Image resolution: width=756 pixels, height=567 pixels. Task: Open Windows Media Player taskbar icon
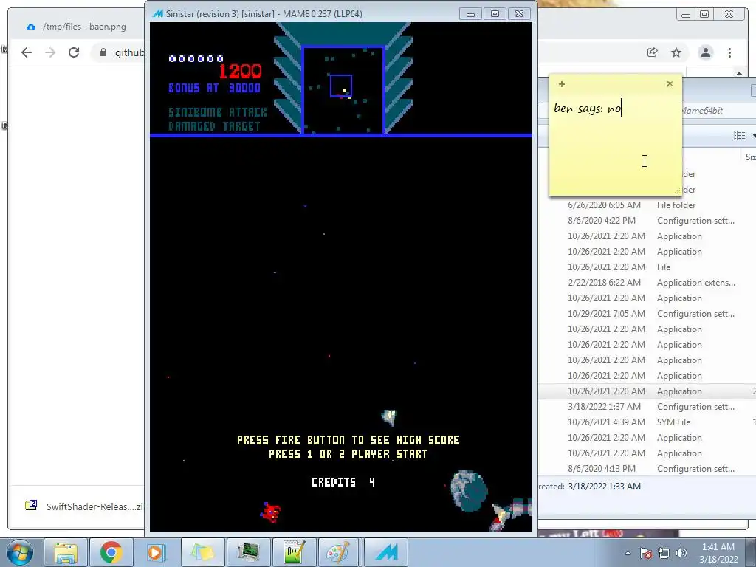point(157,552)
